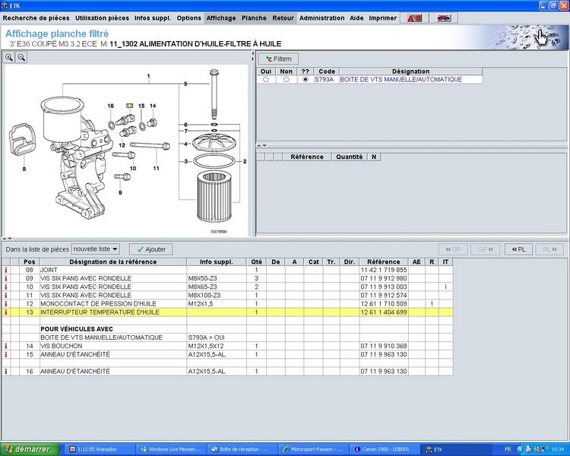Click the red AB toolbar icon
This screenshot has height=456, width=570.
pos(414,17)
